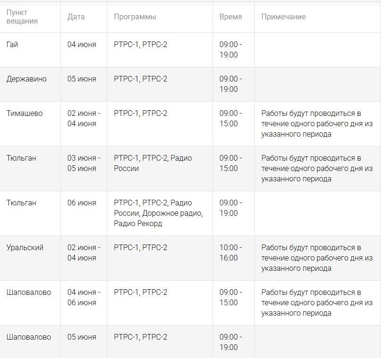Click the Шаповалово row with 05 июня
The height and width of the screenshot is (358, 381).
[x=29, y=337]
